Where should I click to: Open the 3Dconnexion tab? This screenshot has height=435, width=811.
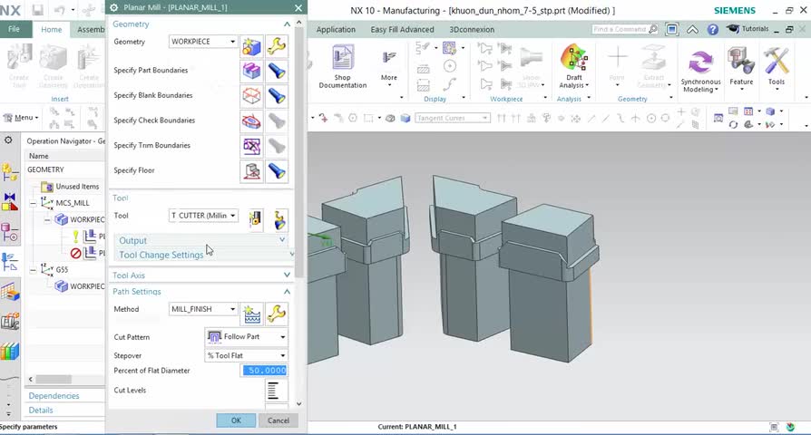(471, 29)
